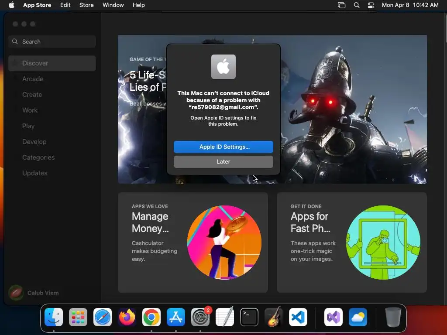This screenshot has width=447, height=335.
Task: Open the Manage Money card
Action: pyautogui.click(x=193, y=243)
